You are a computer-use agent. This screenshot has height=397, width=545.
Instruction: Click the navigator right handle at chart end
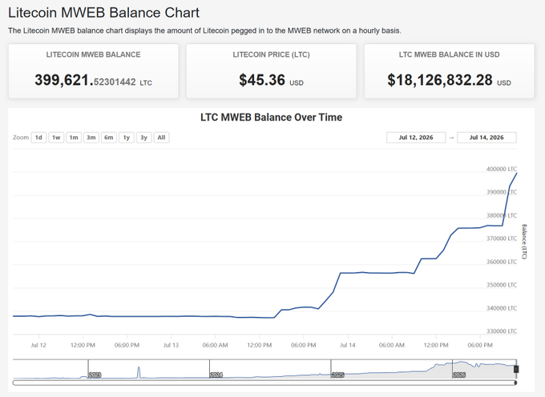pyautogui.click(x=516, y=369)
